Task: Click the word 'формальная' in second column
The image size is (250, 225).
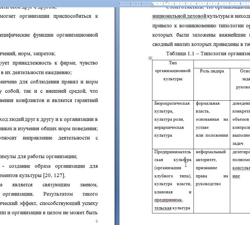Action: pos(207,103)
